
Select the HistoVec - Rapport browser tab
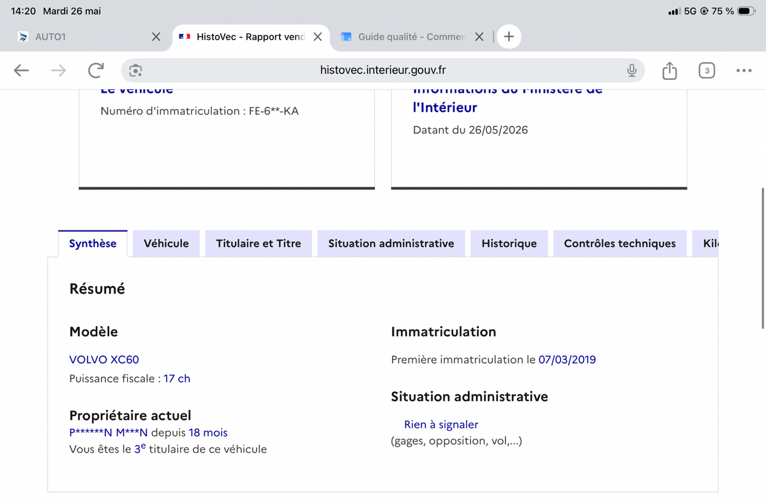pos(251,37)
